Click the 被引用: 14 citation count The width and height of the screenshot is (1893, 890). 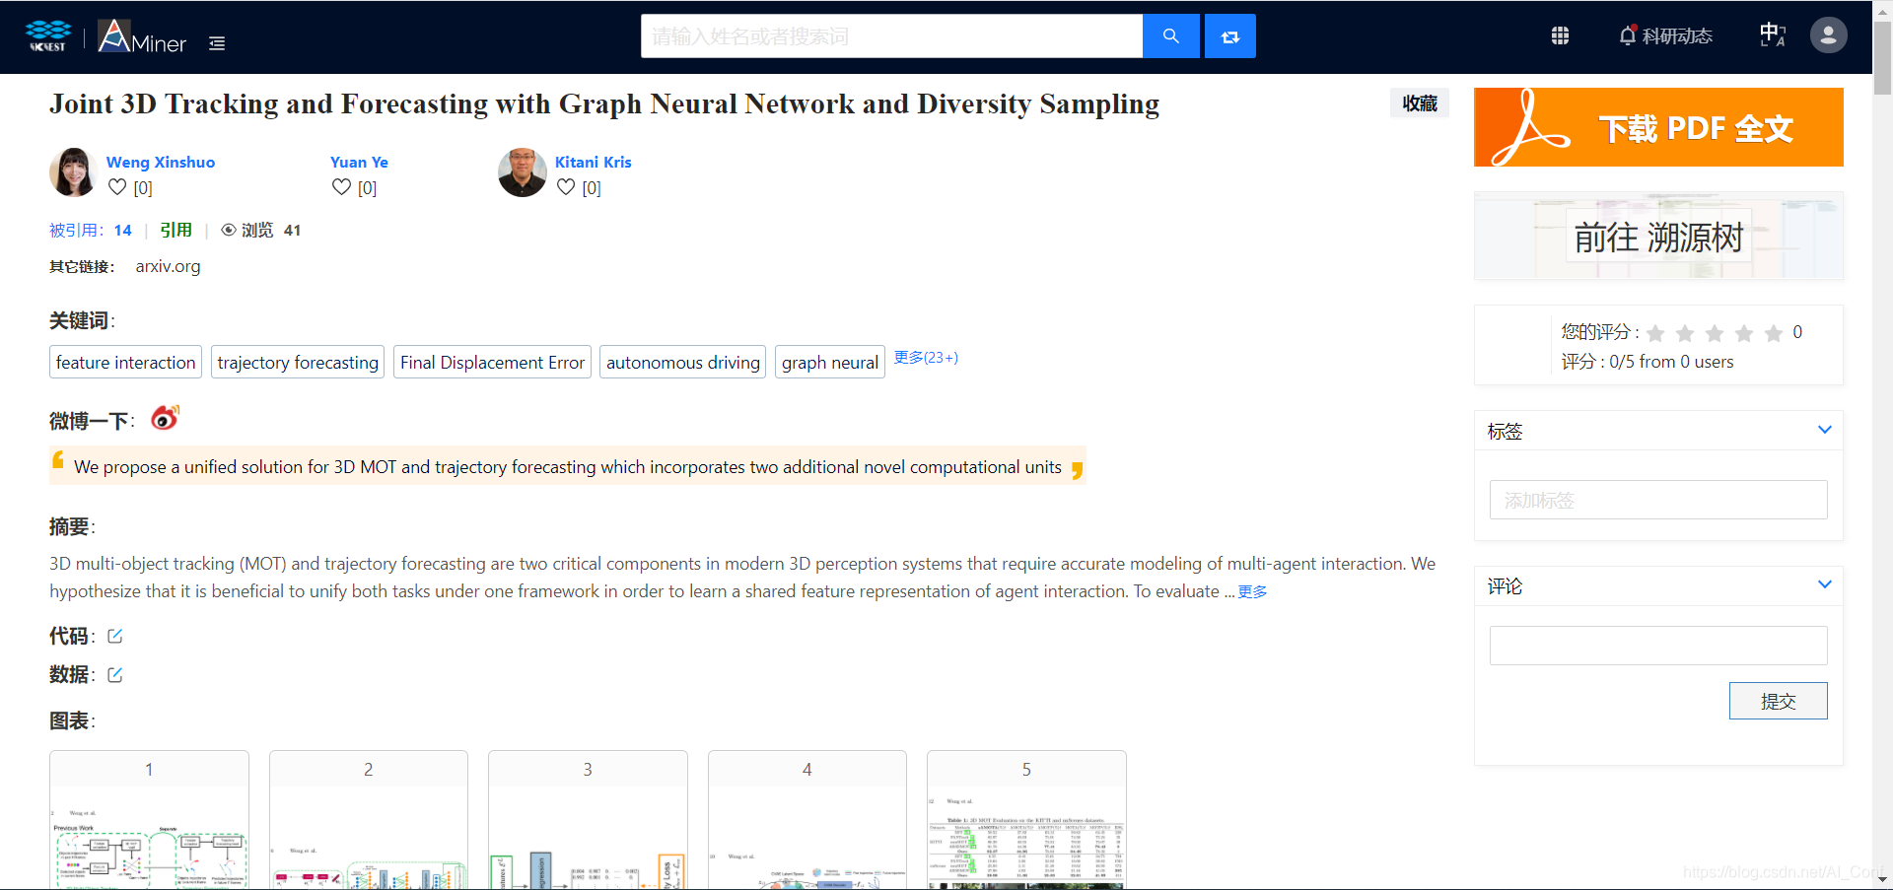[x=91, y=230]
